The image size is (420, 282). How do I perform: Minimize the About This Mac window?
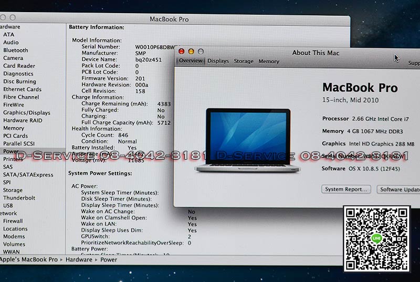point(191,51)
